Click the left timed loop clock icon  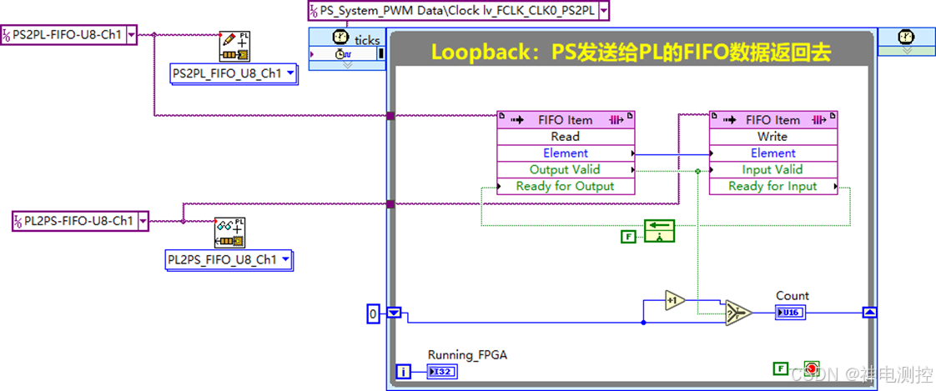tap(340, 38)
